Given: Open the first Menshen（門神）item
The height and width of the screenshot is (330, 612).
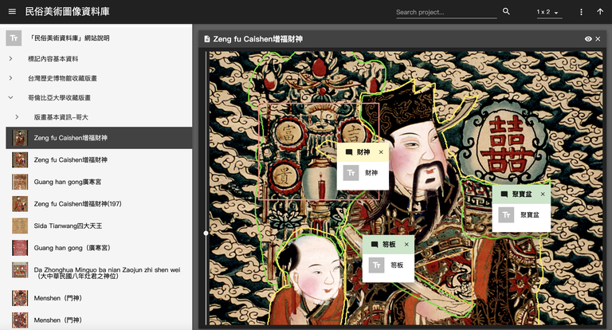Looking at the screenshot, I should pos(99,298).
